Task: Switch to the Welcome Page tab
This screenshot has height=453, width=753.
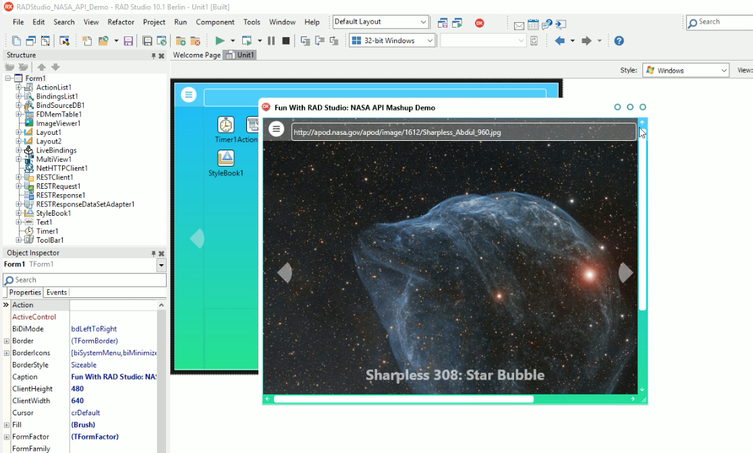Action: pos(197,55)
